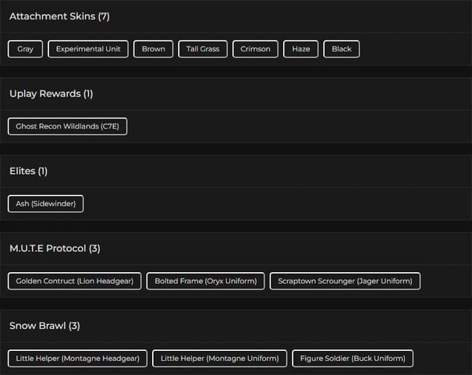Select the Ash (Sidewinder) elite tag
This screenshot has width=472, height=375.
point(46,203)
